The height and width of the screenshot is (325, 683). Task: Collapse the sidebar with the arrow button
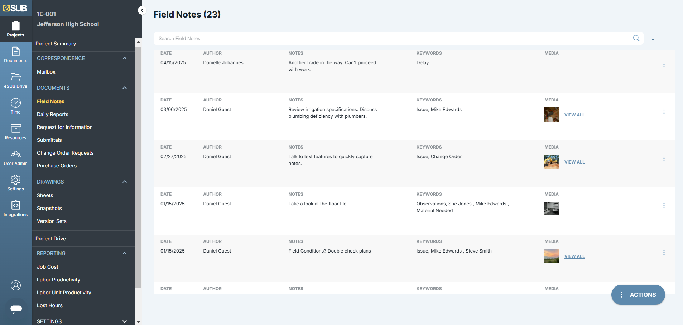(x=142, y=10)
